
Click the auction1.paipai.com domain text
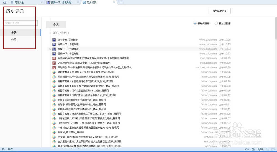tap(206, 68)
